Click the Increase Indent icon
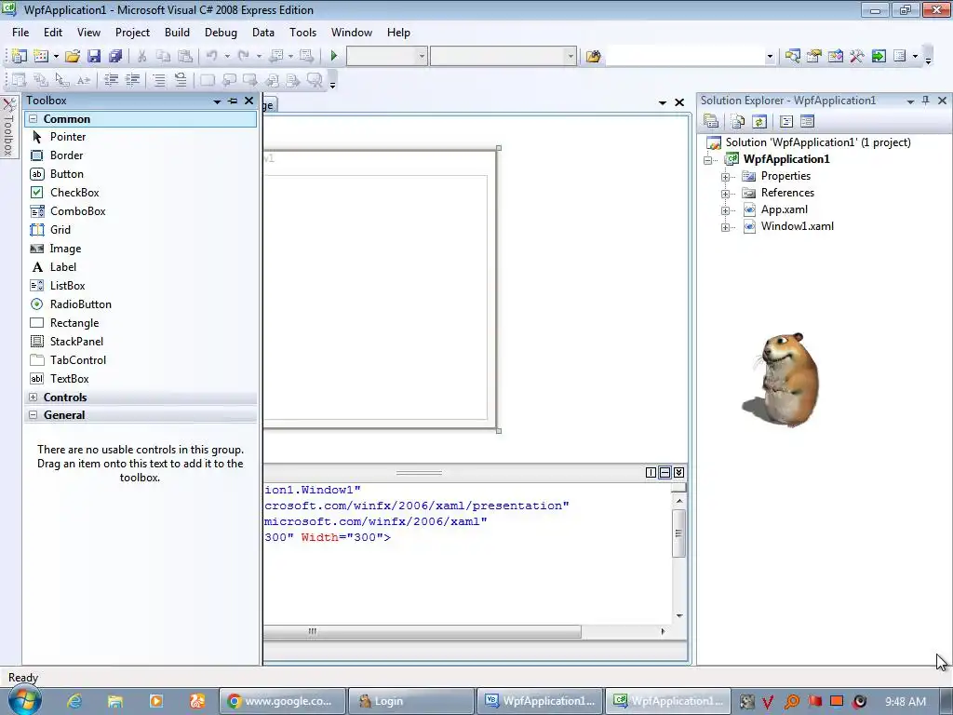The height and width of the screenshot is (715, 953). click(132, 80)
